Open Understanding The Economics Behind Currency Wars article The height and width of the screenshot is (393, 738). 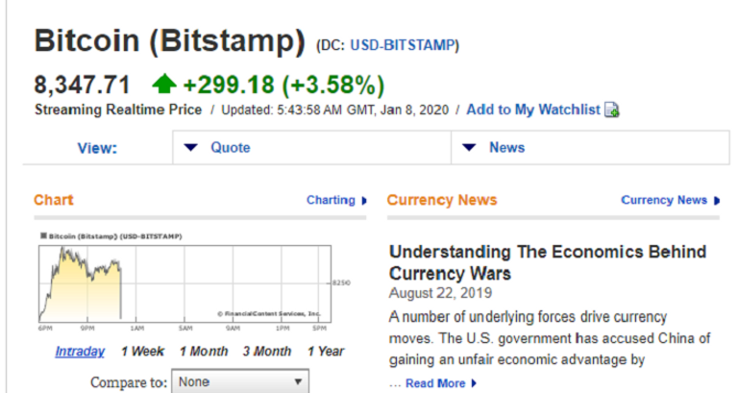point(548,262)
